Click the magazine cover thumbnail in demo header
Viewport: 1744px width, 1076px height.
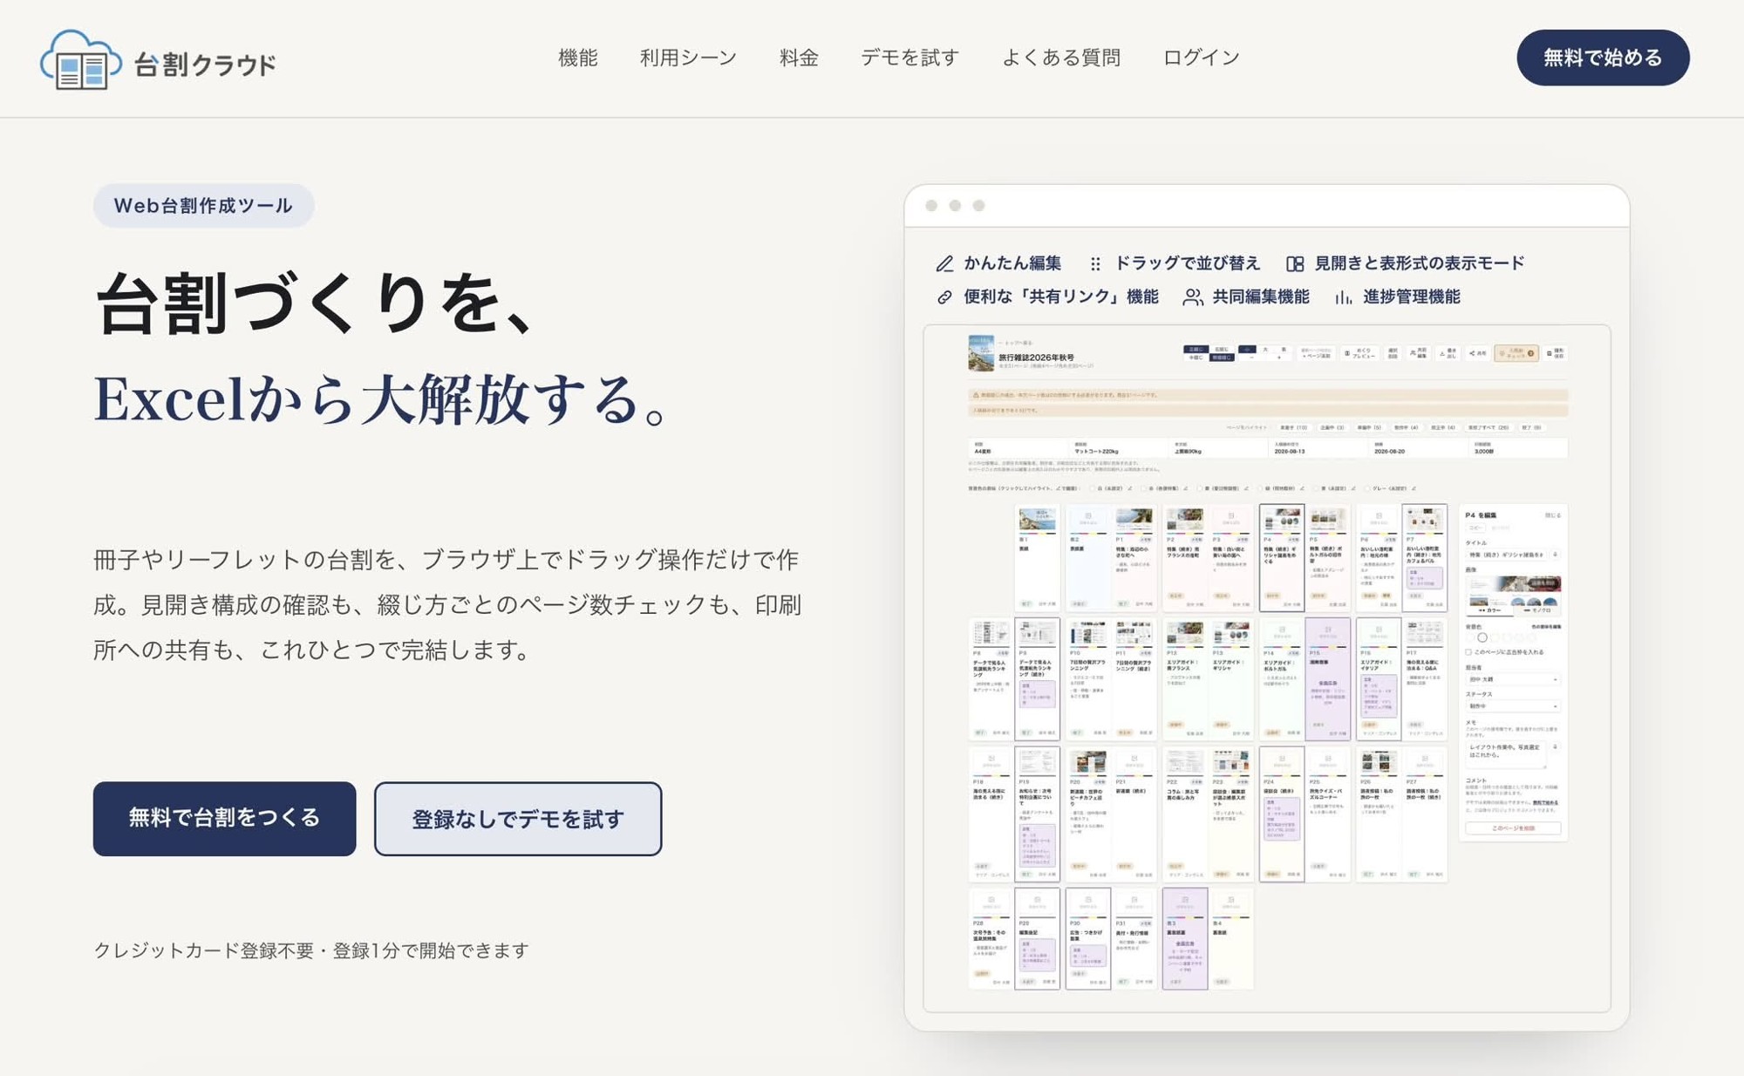coord(981,353)
